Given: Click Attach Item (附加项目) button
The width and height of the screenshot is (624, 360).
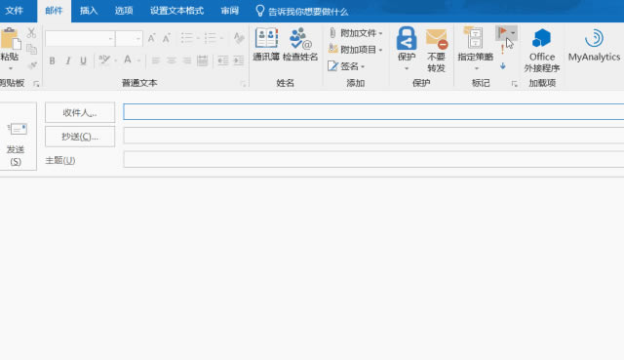Looking at the screenshot, I should [x=356, y=50].
